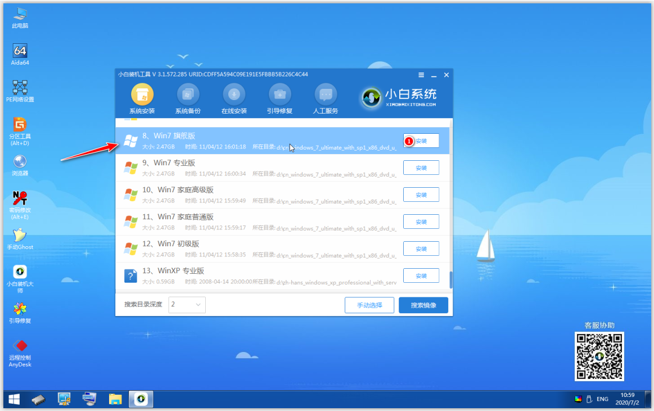Image resolution: width=654 pixels, height=411 pixels.
Task: Launch 浏览器 desktop icon
Action: pos(20,165)
